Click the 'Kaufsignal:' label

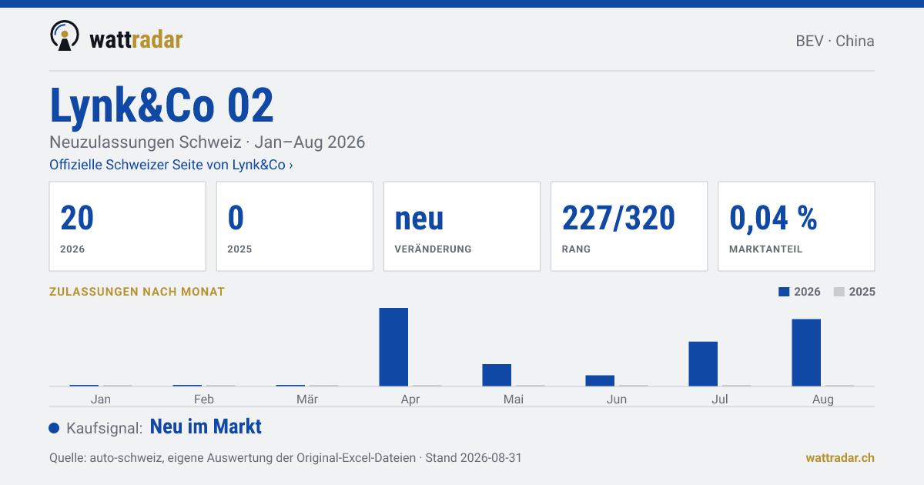105,428
